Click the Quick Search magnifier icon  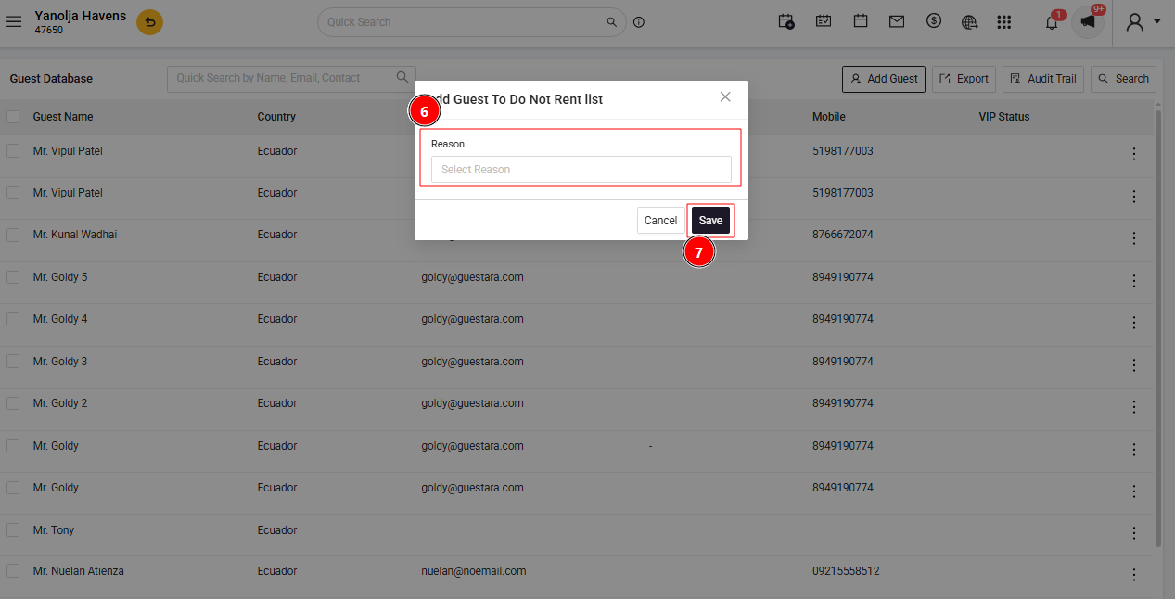pos(611,22)
